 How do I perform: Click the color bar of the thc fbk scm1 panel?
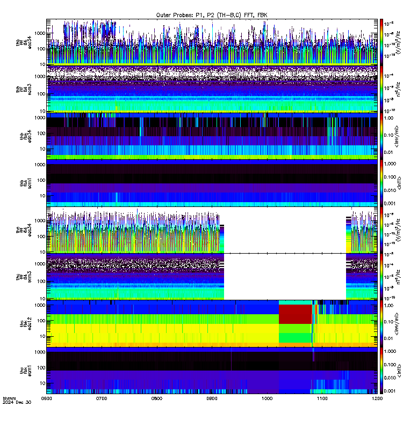click(x=381, y=371)
